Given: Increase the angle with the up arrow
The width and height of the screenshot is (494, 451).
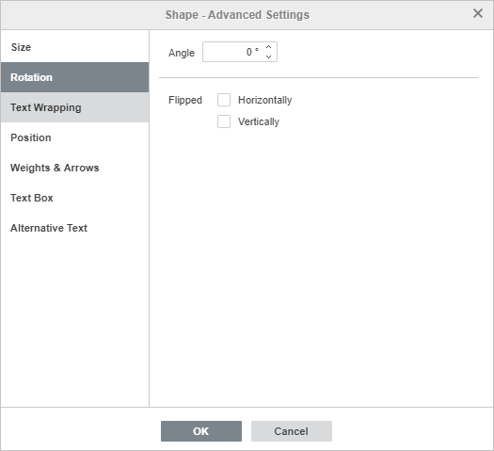Looking at the screenshot, I should 268,47.
